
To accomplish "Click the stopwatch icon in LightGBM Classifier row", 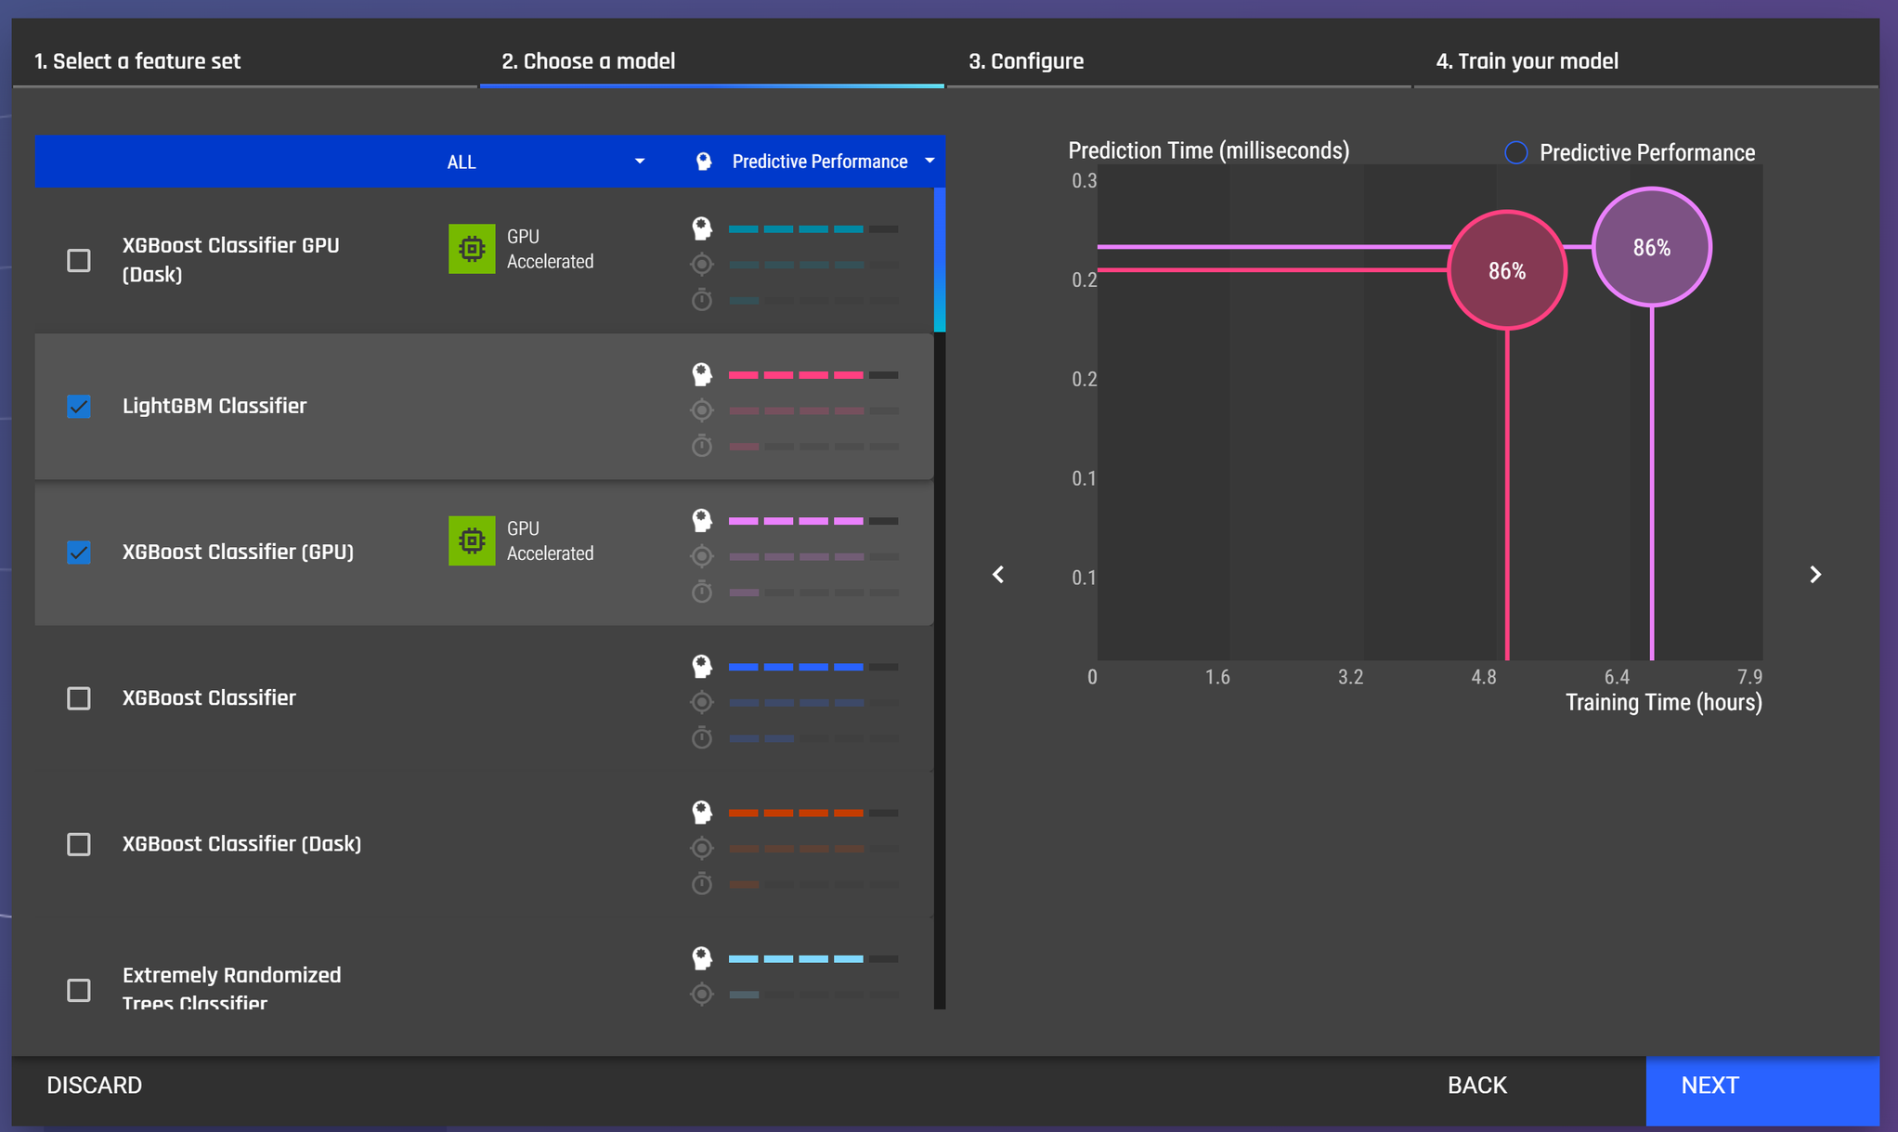I will coord(702,446).
